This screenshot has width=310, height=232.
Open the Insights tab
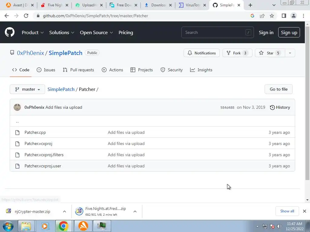[201, 70]
